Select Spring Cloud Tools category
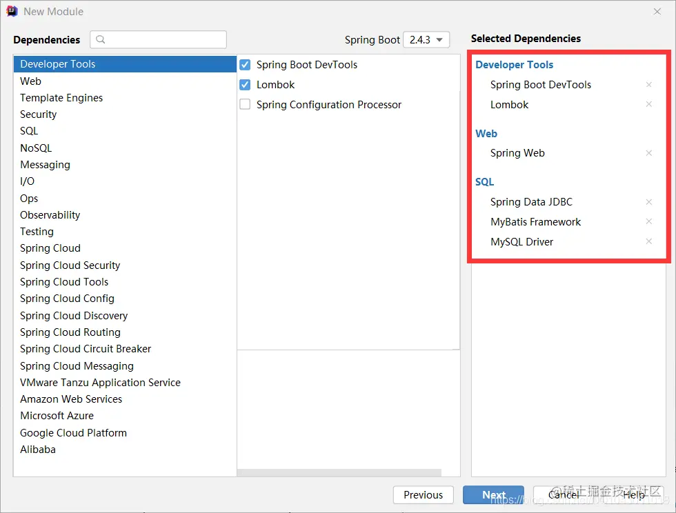 click(x=125, y=282)
